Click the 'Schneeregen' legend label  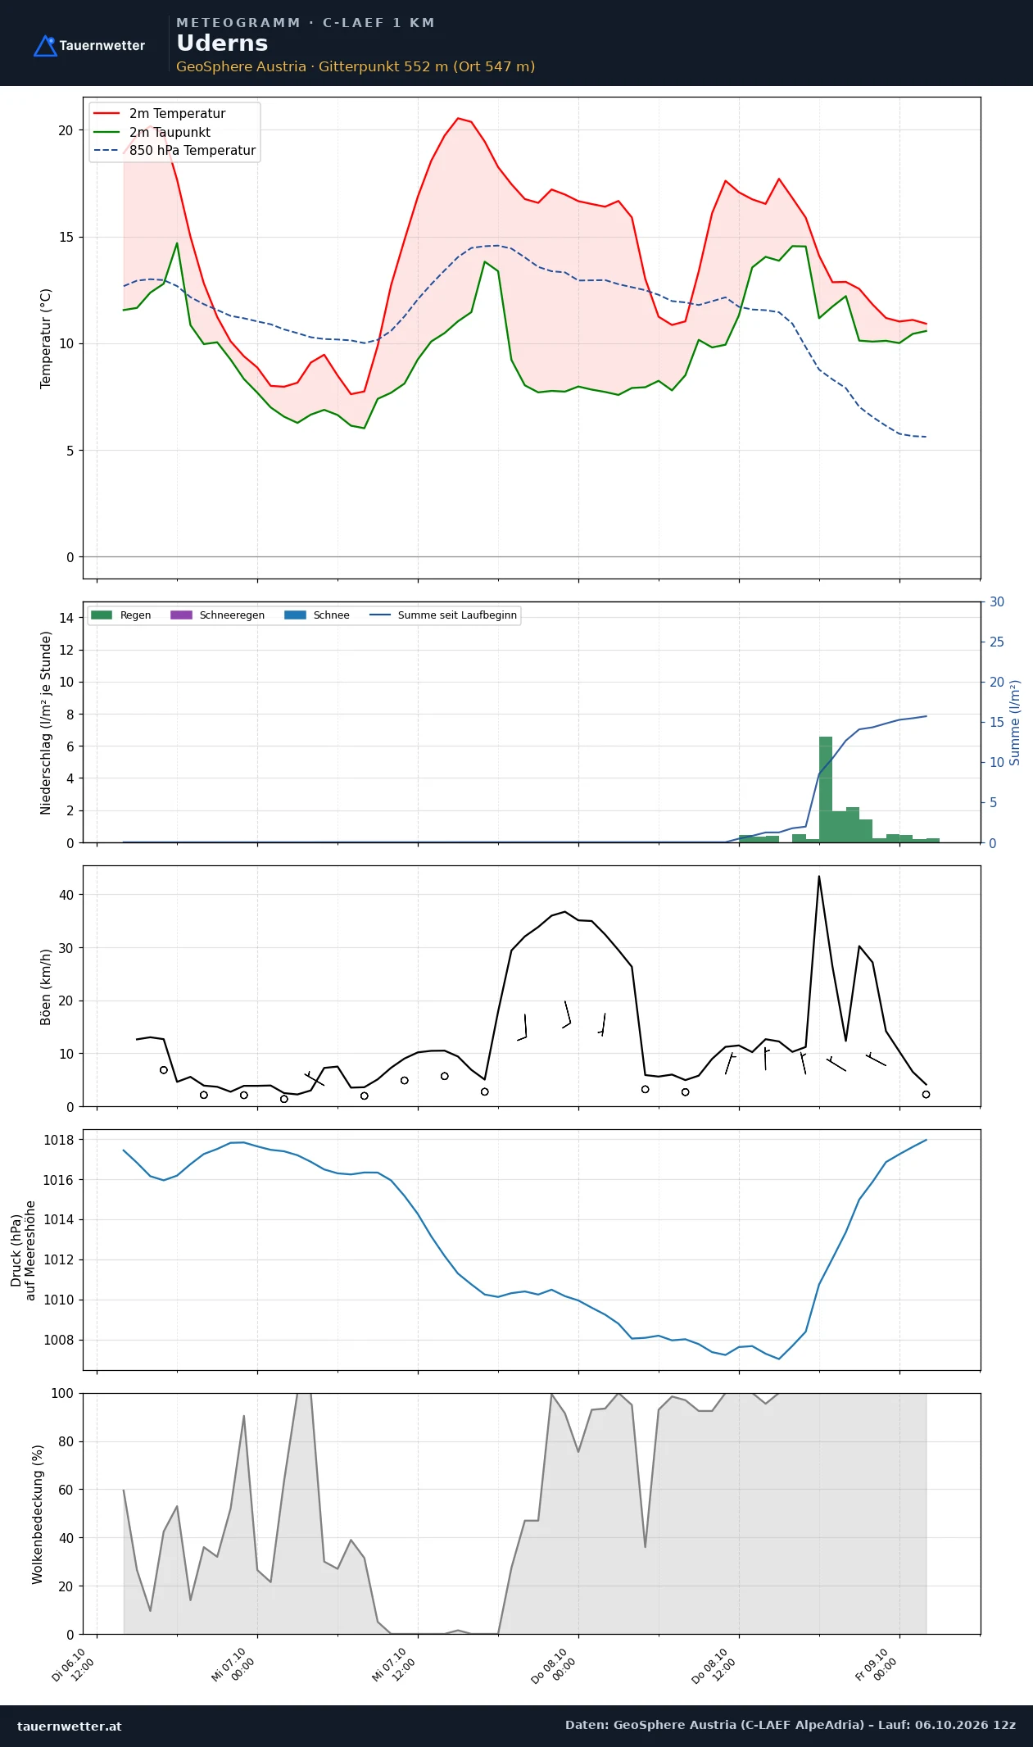(232, 615)
